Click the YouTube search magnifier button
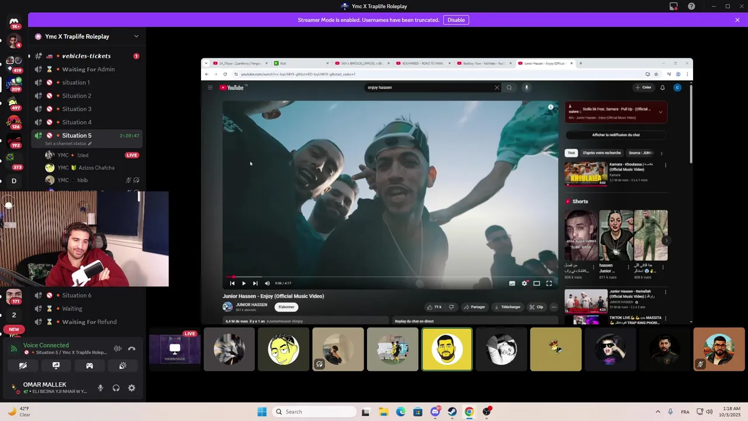This screenshot has height=421, width=748. coord(510,88)
